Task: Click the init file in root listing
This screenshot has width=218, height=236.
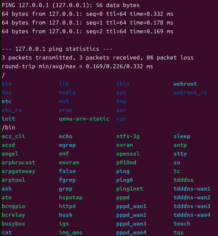Action: point(8,119)
